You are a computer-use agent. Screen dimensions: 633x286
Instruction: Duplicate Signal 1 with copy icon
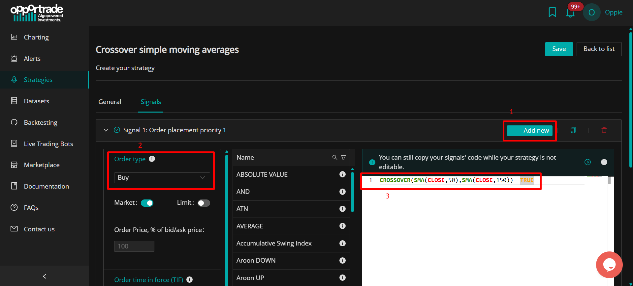coord(573,130)
